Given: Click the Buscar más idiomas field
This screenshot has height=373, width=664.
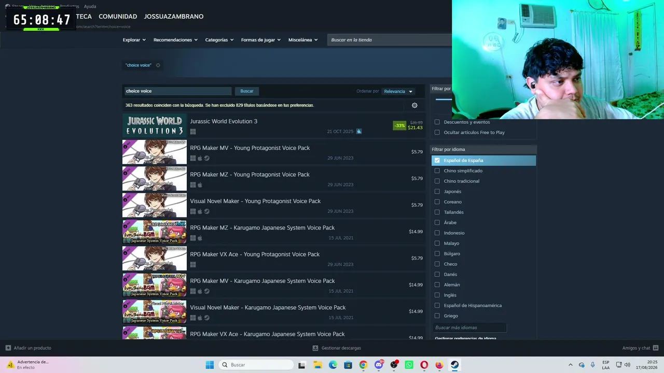Looking at the screenshot, I should point(469,327).
